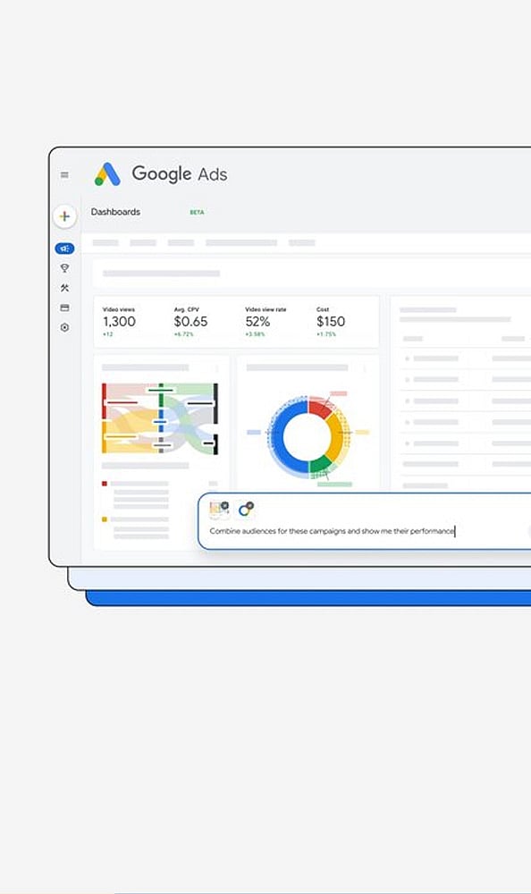This screenshot has width=531, height=894.
Task: Open the hamburger navigation menu
Action: pos(64,175)
